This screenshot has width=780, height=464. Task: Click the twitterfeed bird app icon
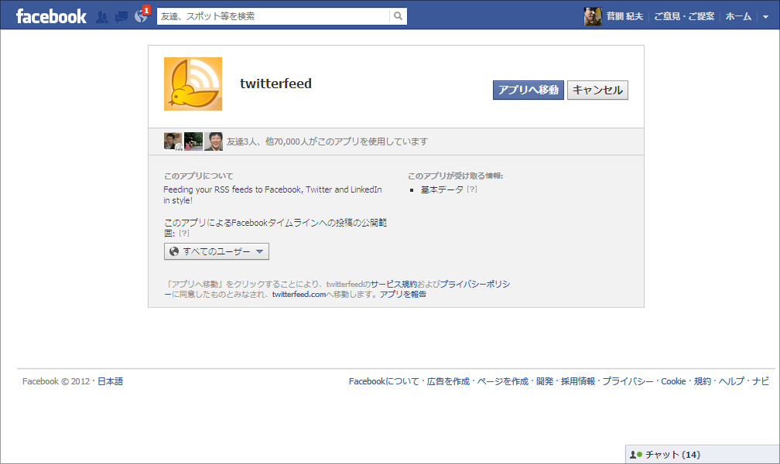(x=193, y=84)
